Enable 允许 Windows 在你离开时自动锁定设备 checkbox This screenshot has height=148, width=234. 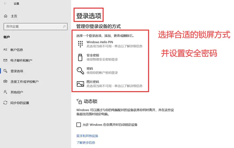[x=79, y=124]
